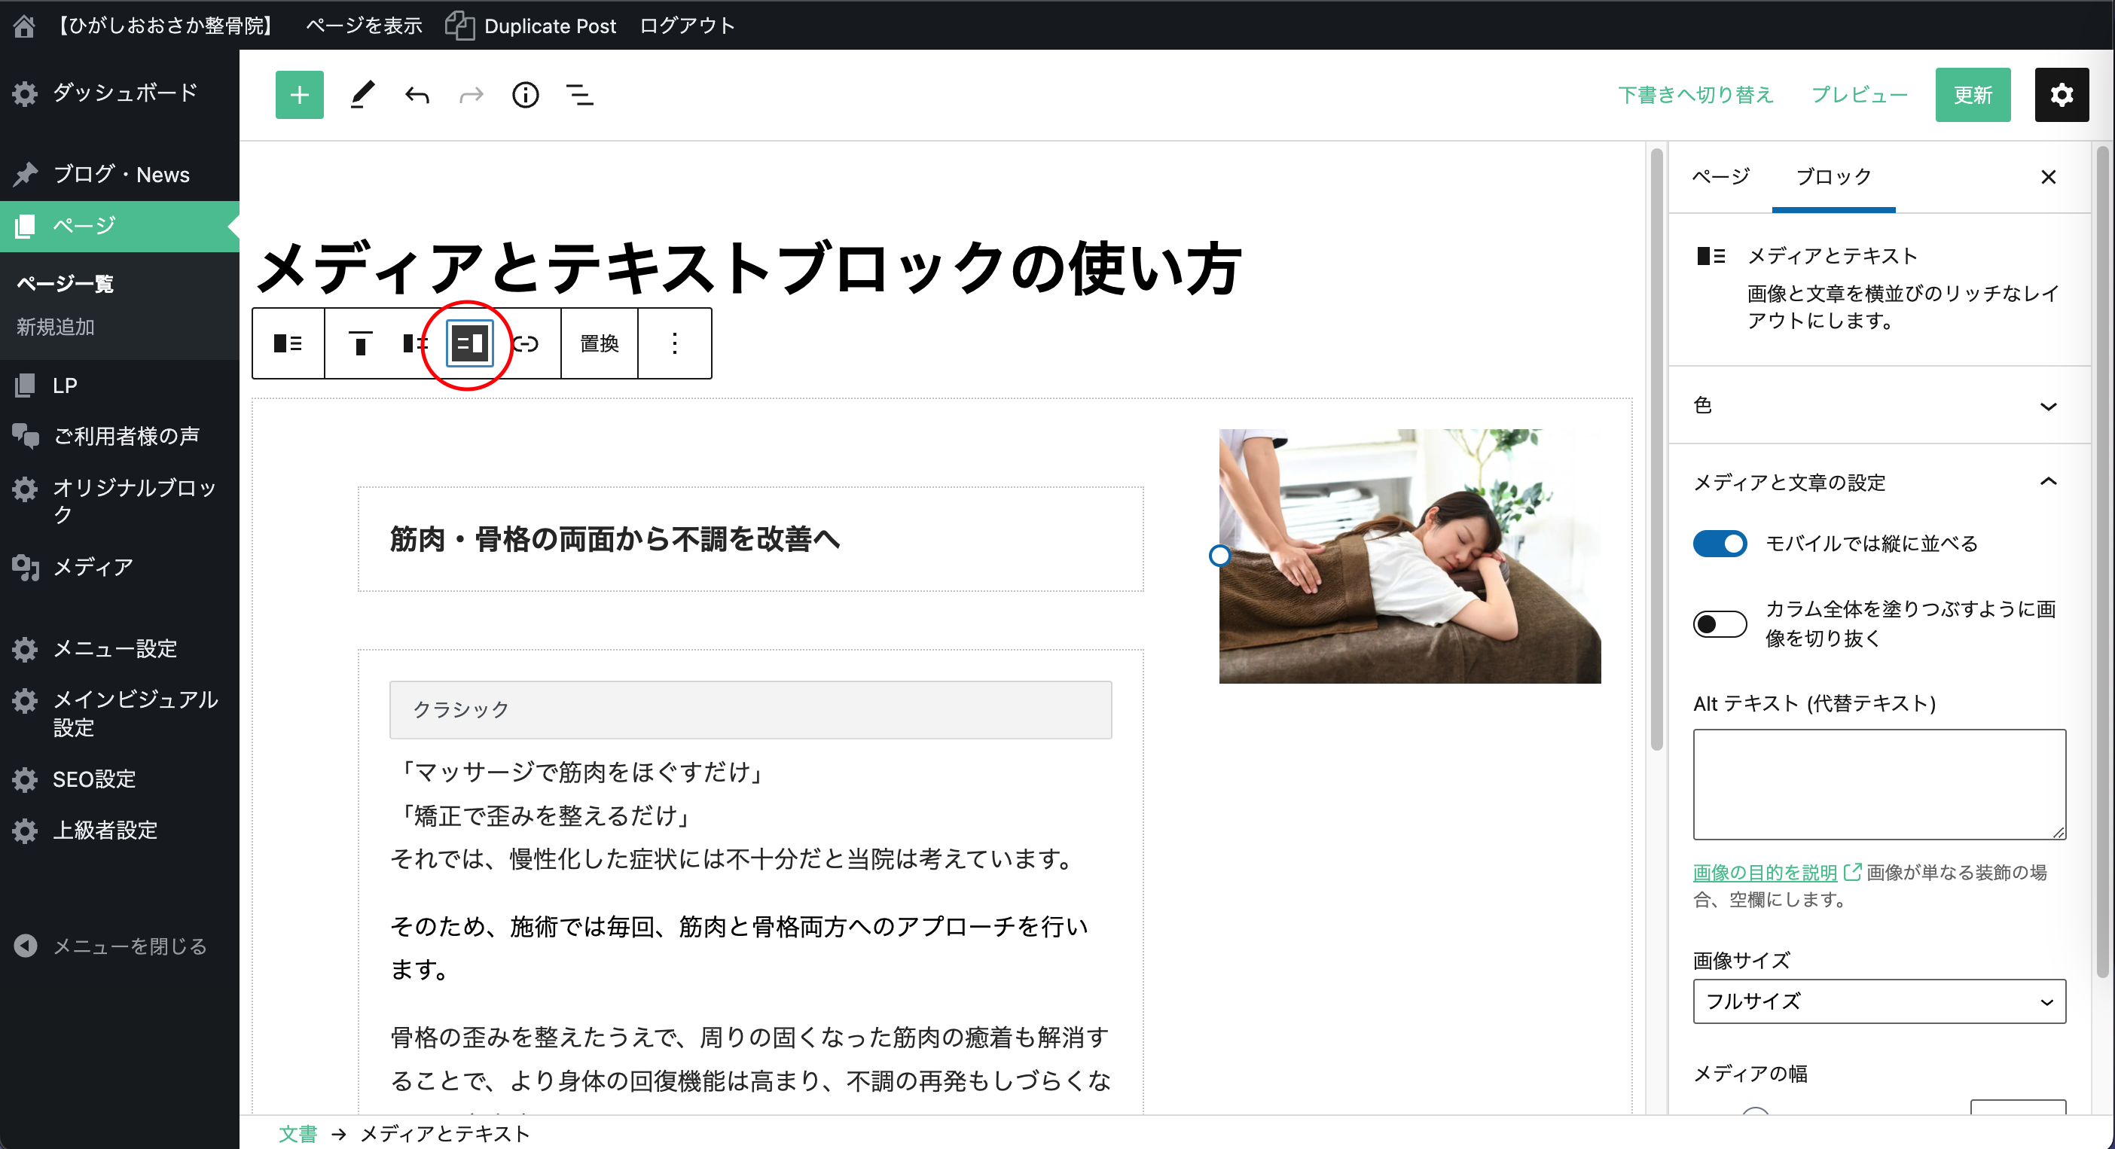
Task: Open the content info details icon
Action: tap(526, 95)
